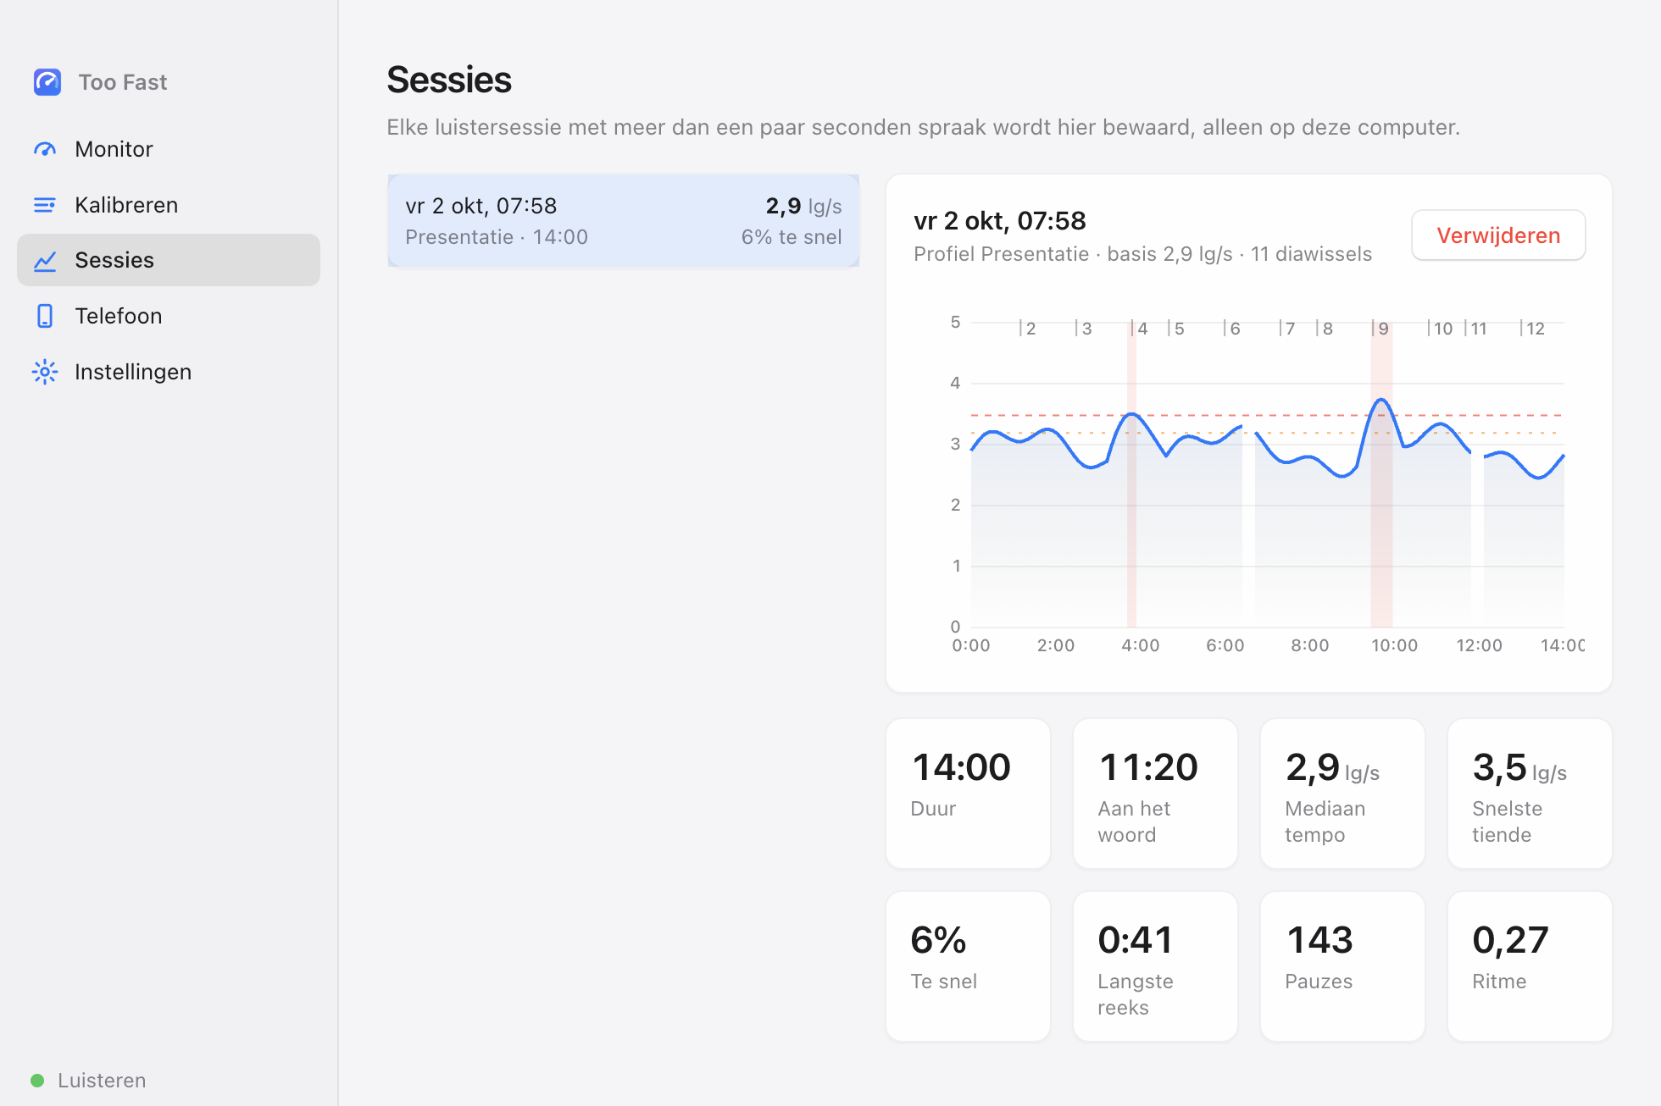
Task: Click slide marker 12 on chart
Action: click(x=1532, y=329)
